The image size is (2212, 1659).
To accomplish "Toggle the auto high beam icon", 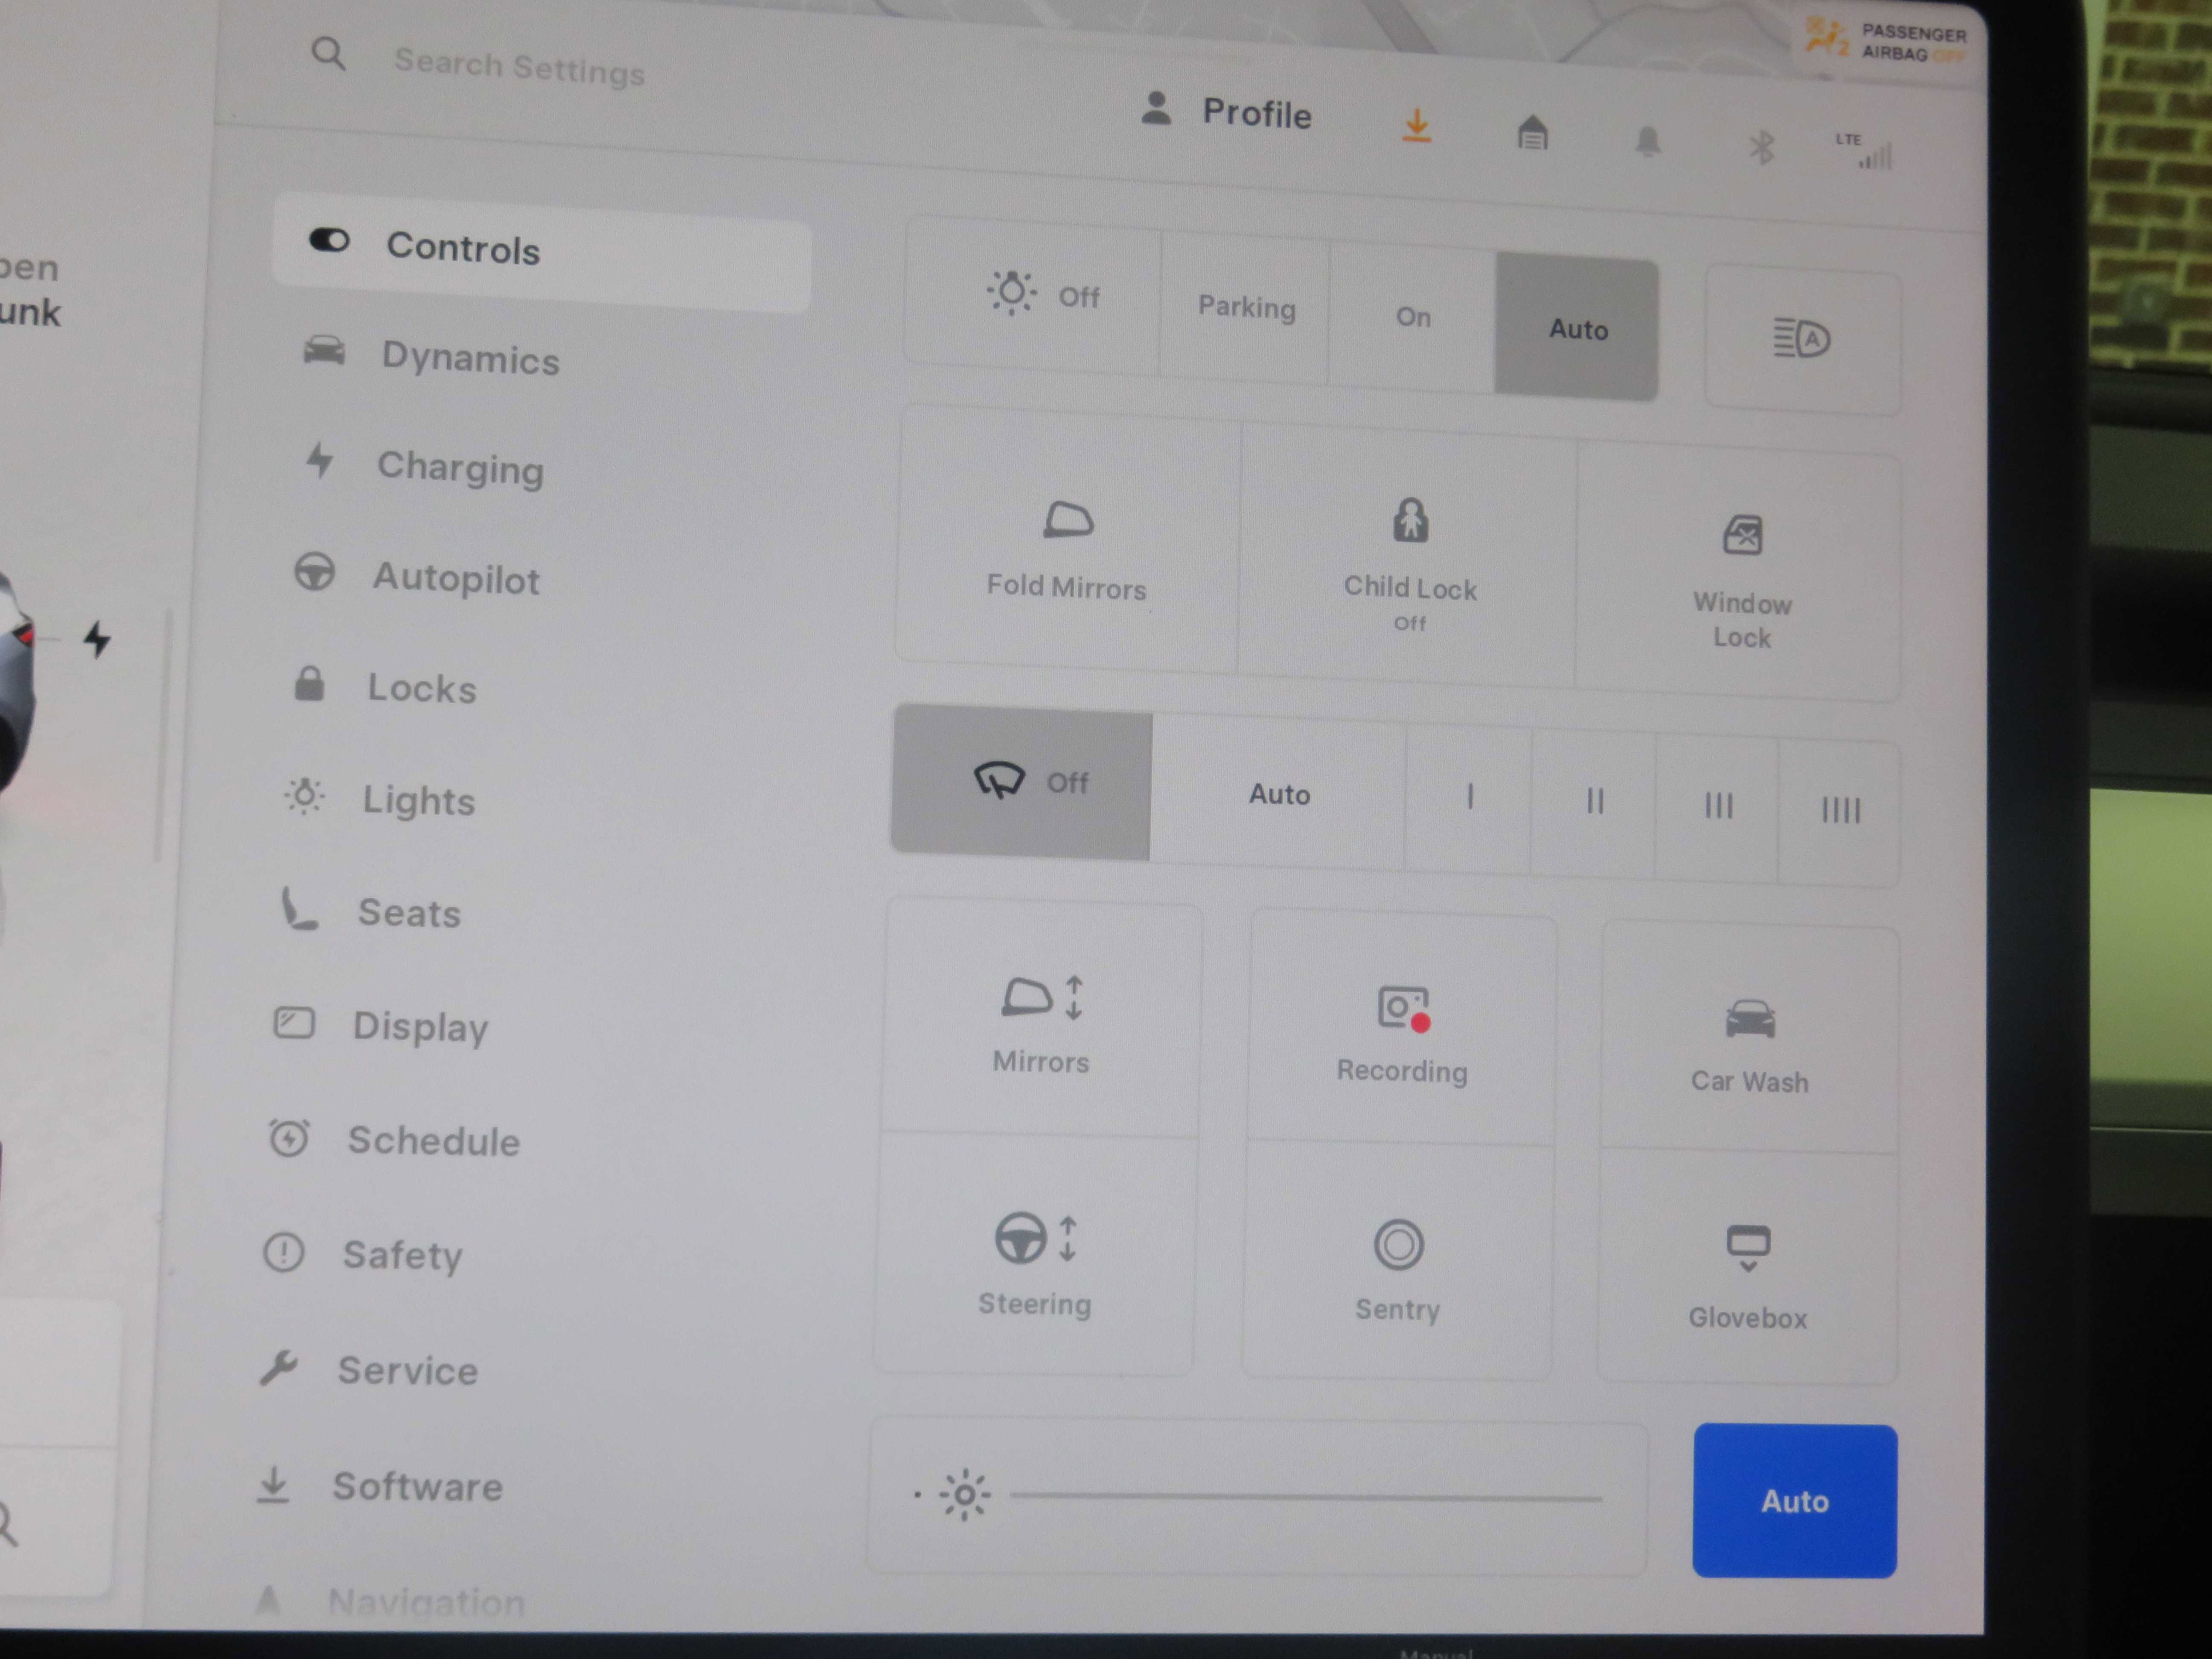I will coord(1801,339).
